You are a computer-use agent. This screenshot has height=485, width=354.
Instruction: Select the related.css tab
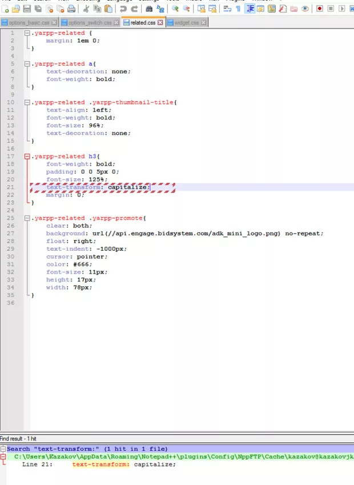click(143, 23)
